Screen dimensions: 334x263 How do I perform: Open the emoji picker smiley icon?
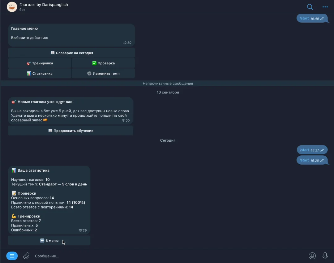coord(312,256)
